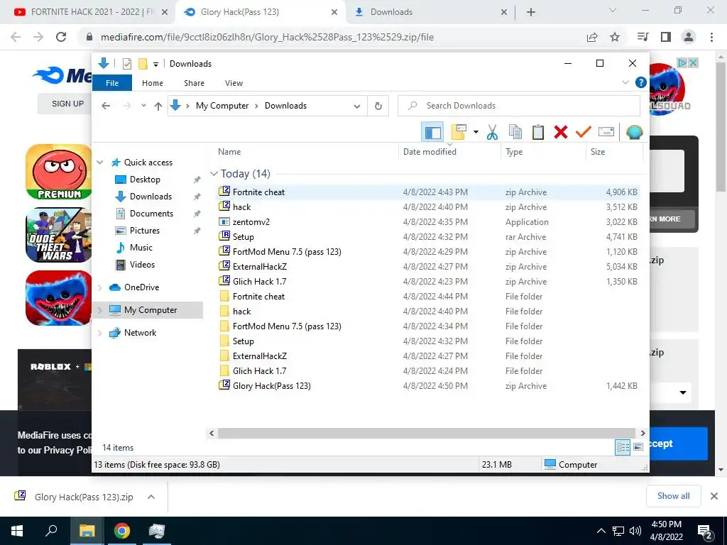
Task: Open a new Chrome tab
Action: [x=531, y=12]
